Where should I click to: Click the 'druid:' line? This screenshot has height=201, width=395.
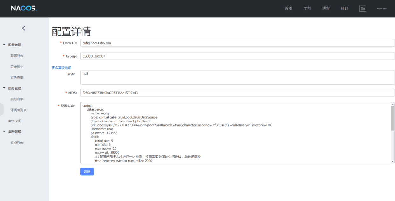click(95, 137)
